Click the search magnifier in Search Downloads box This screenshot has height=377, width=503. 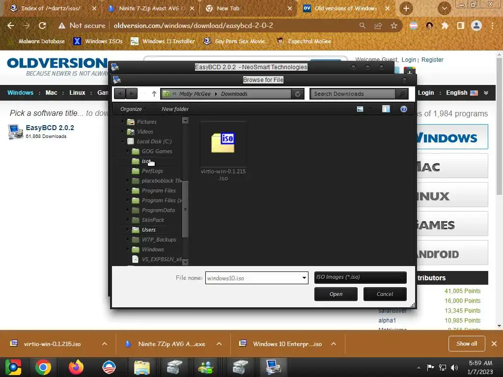pos(401,94)
